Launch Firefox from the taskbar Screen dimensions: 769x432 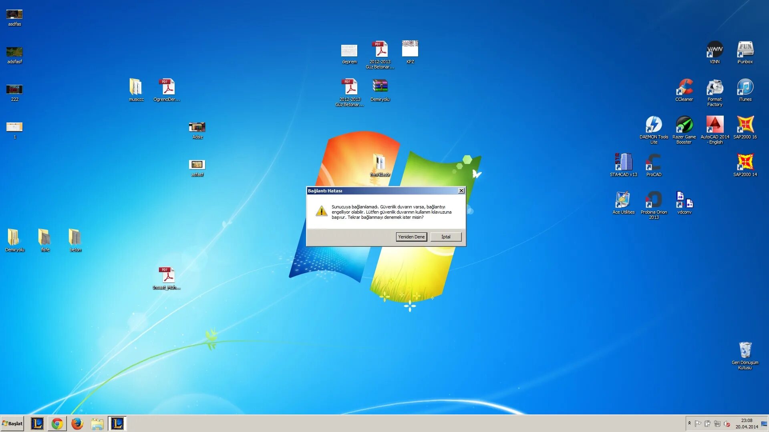click(77, 424)
